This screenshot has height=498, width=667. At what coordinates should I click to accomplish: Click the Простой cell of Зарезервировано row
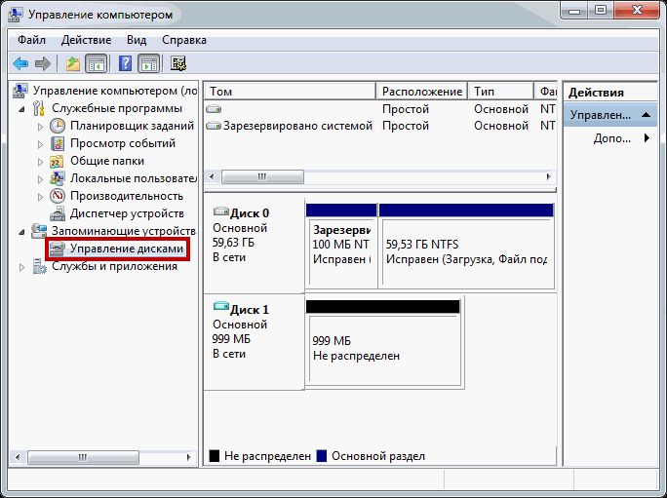tap(406, 126)
